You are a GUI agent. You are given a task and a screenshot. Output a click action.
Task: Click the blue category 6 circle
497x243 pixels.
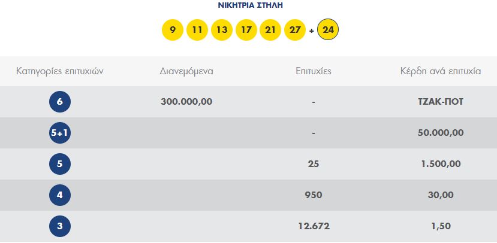(60, 102)
